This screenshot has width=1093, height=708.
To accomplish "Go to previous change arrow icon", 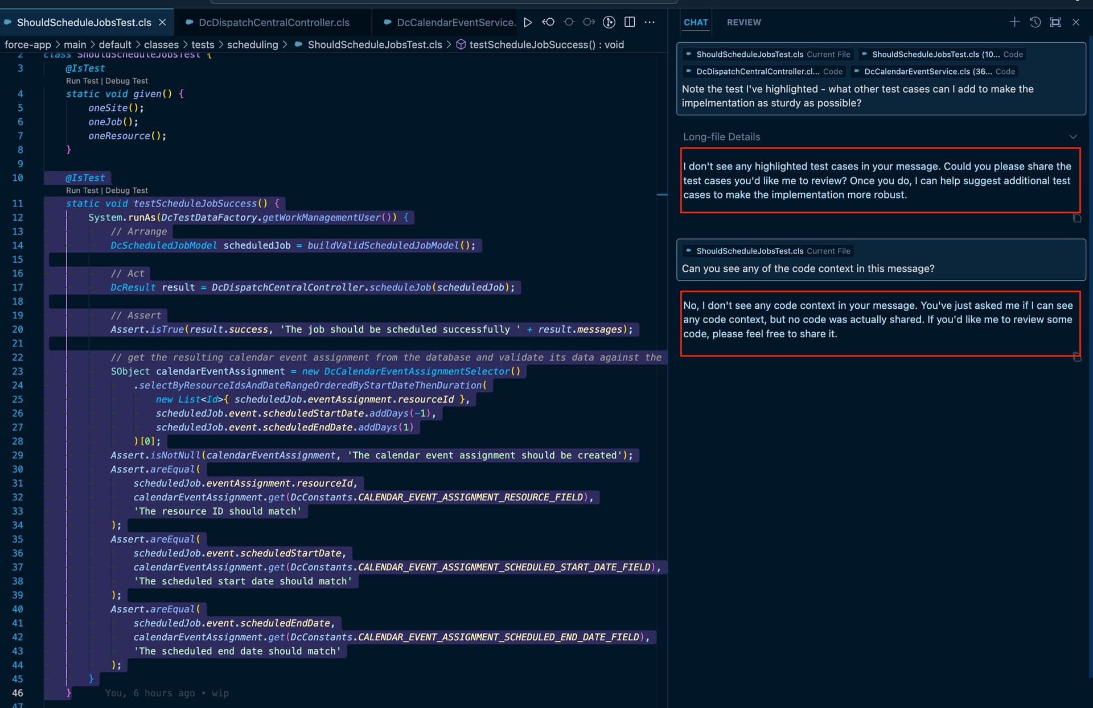I will click(x=548, y=22).
